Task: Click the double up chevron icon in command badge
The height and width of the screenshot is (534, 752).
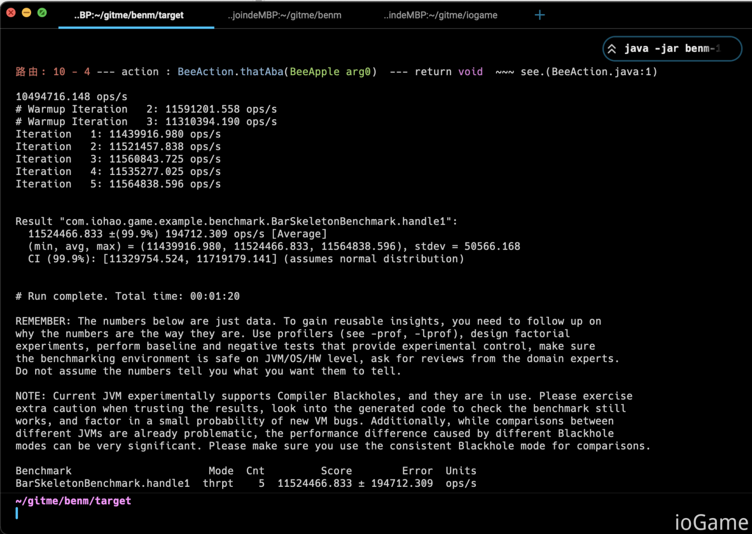Action: click(612, 49)
